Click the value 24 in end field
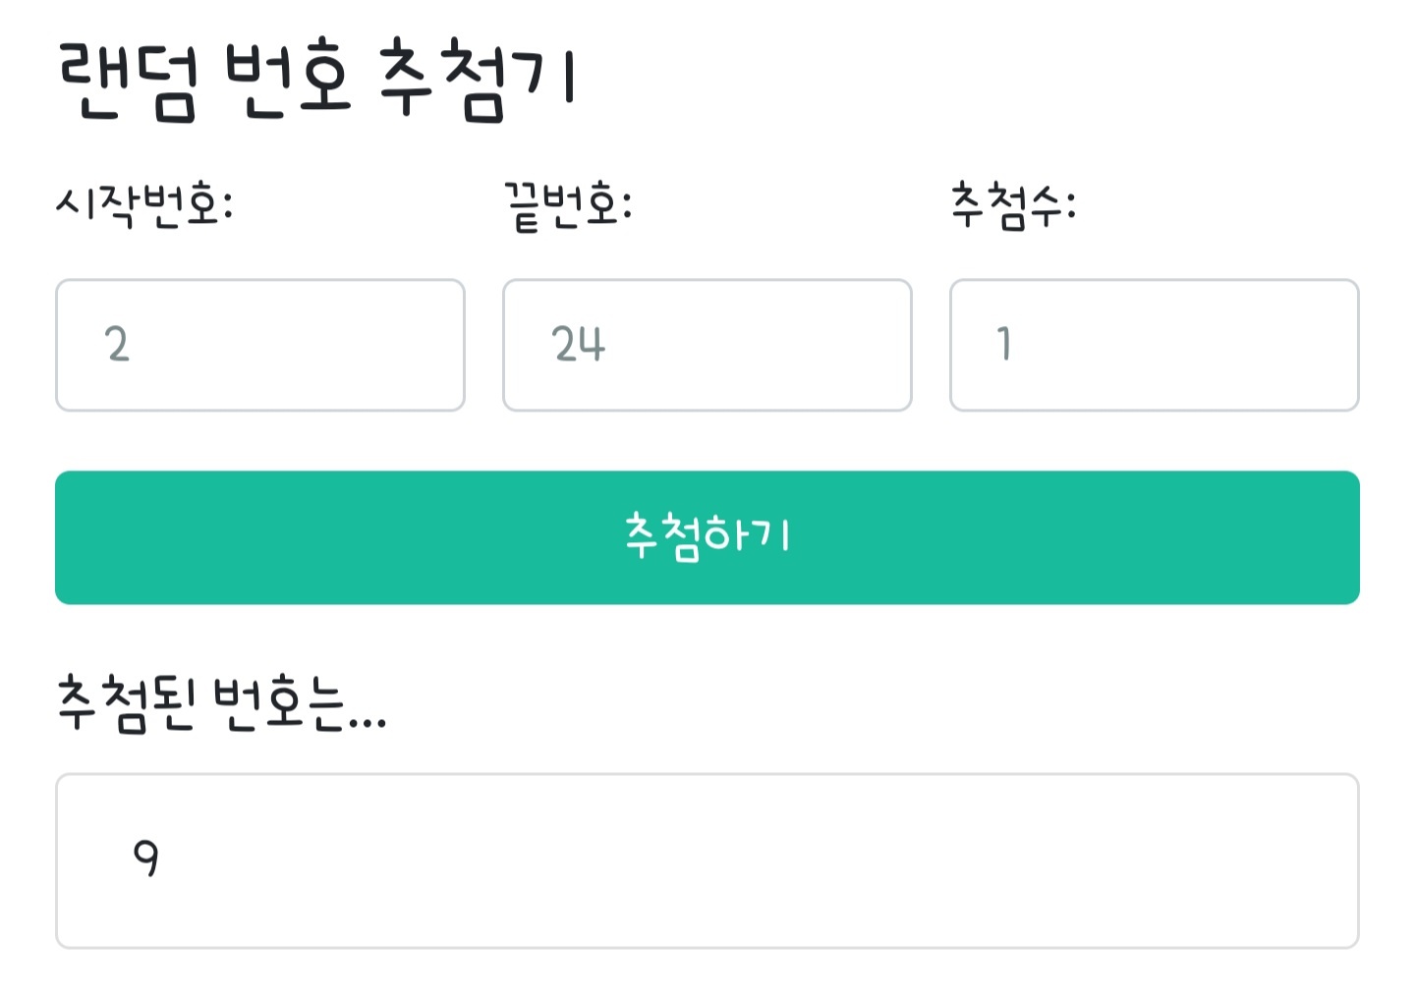This screenshot has height=999, width=1415. coord(578,345)
